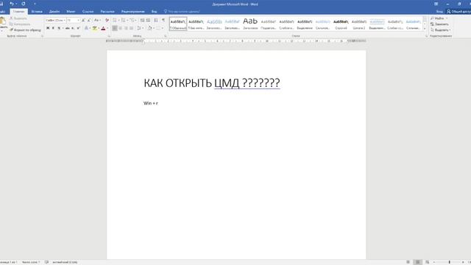Apply the Normal (Обычный) style
The height and width of the screenshot is (265, 471).
(x=178, y=24)
